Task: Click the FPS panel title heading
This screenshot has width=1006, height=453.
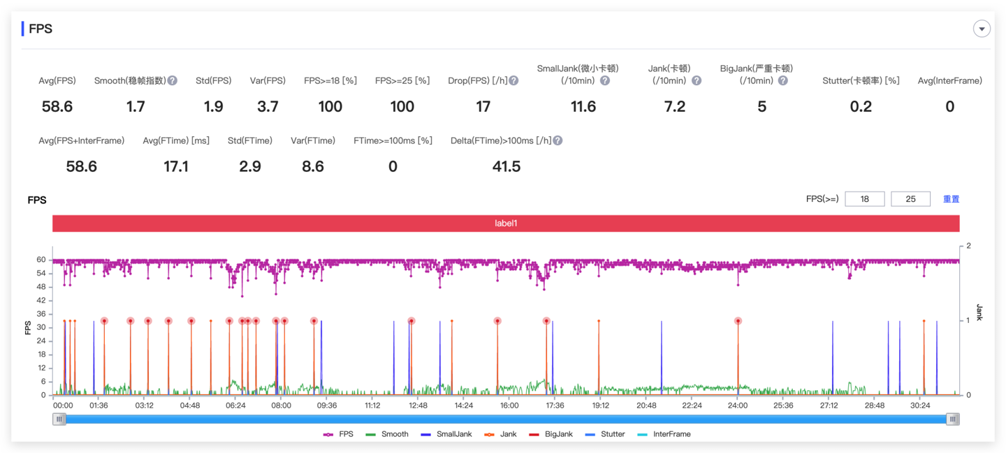Action: tap(41, 29)
